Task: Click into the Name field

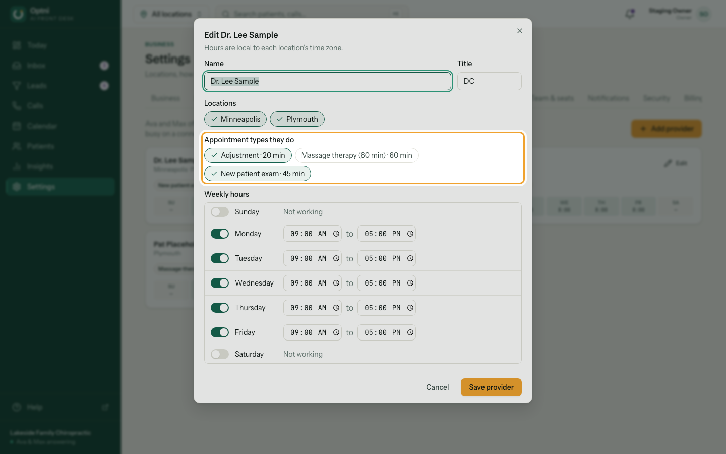Action: 328,81
